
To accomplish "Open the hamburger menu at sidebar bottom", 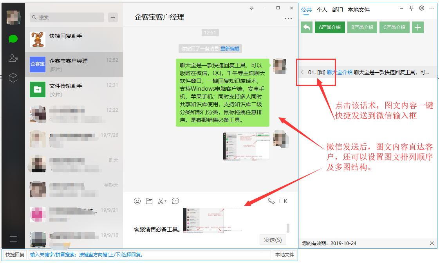I will (13, 239).
